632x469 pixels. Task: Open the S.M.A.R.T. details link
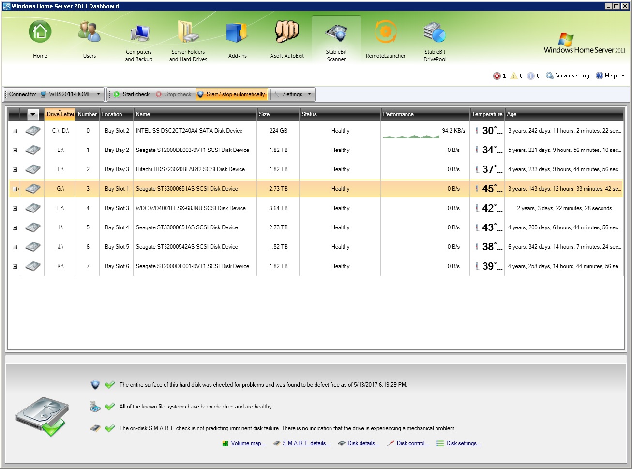[x=306, y=443]
